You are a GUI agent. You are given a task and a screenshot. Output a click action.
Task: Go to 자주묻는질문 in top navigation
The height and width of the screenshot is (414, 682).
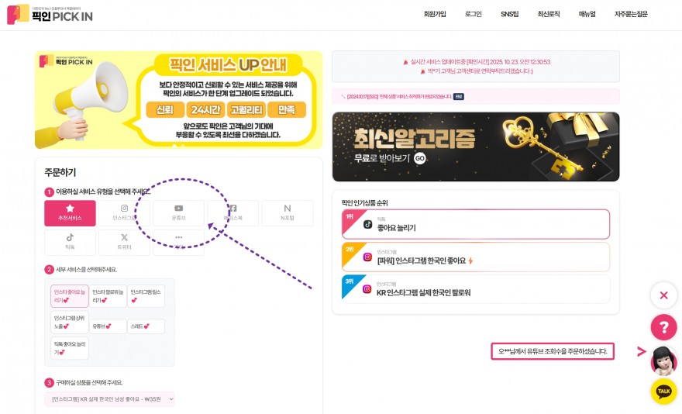(631, 14)
